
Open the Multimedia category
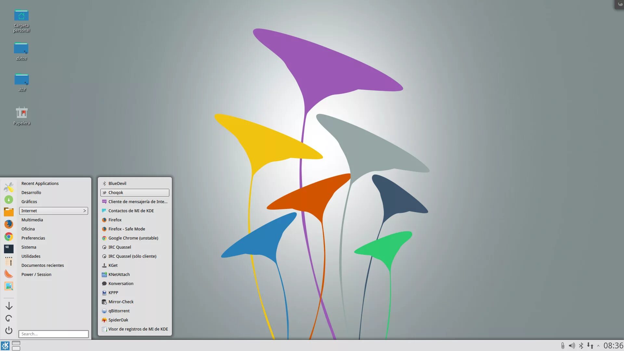click(32, 220)
